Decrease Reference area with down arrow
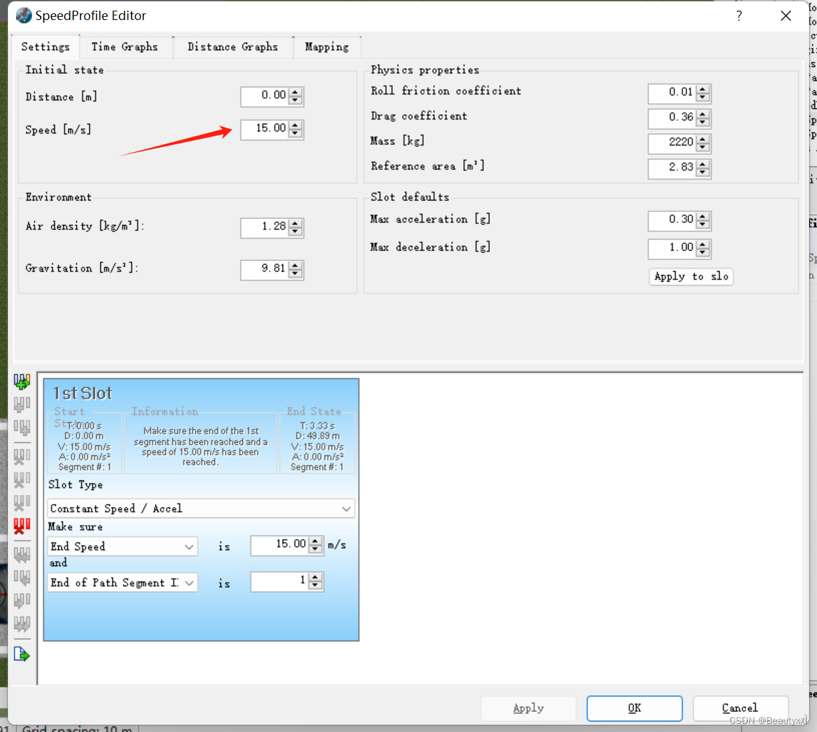The width and height of the screenshot is (817, 732). click(x=703, y=173)
